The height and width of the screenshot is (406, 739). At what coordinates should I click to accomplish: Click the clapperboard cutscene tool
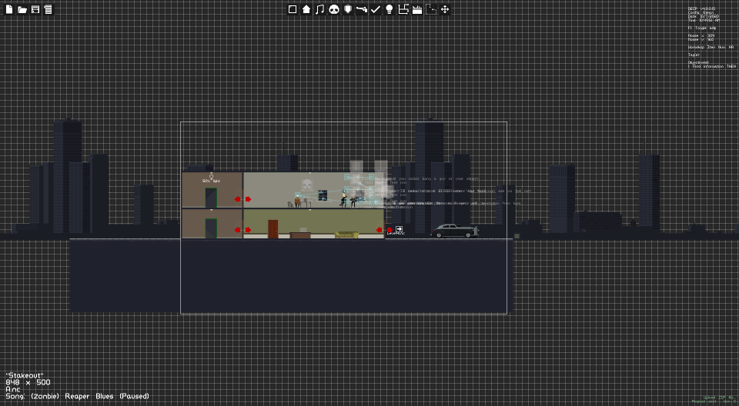417,9
